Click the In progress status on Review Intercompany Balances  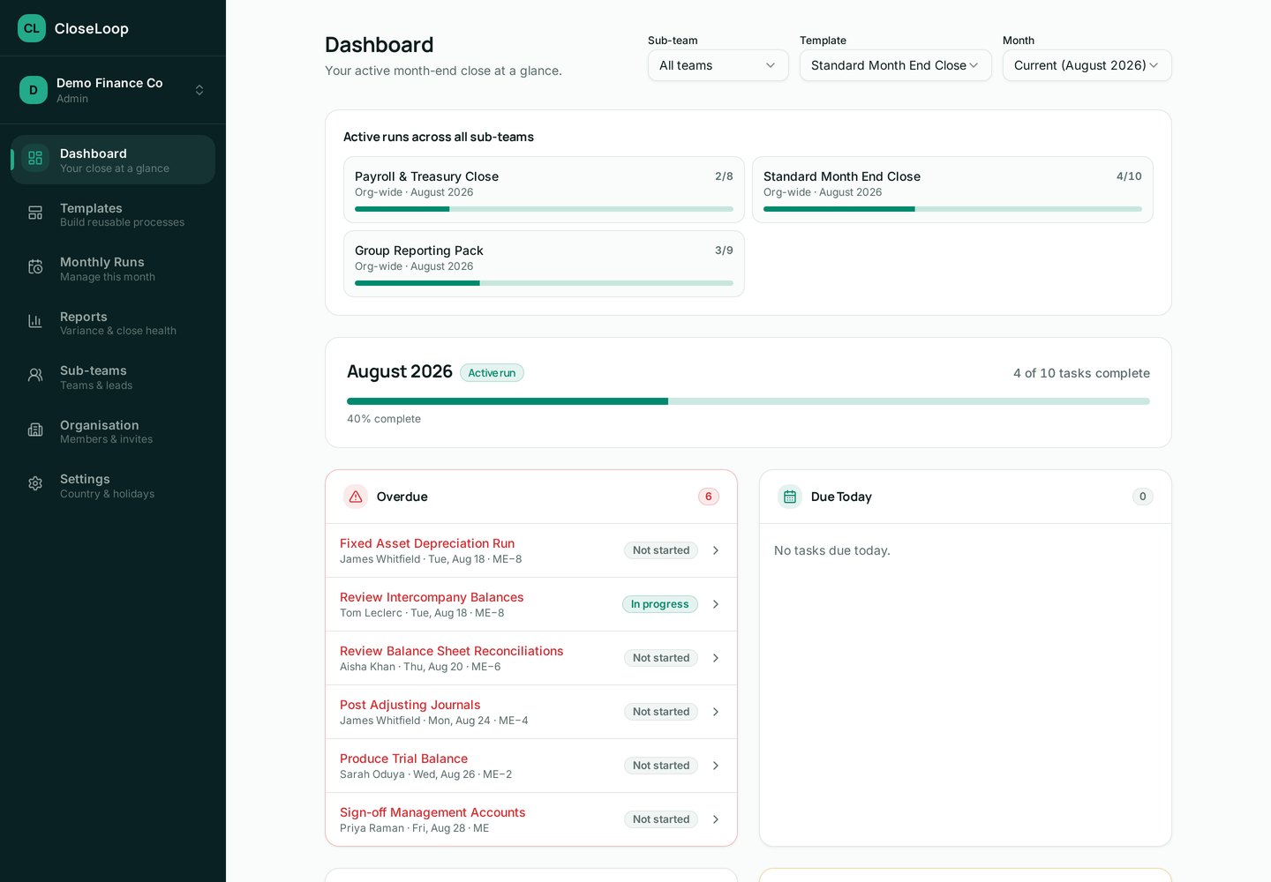tap(660, 604)
